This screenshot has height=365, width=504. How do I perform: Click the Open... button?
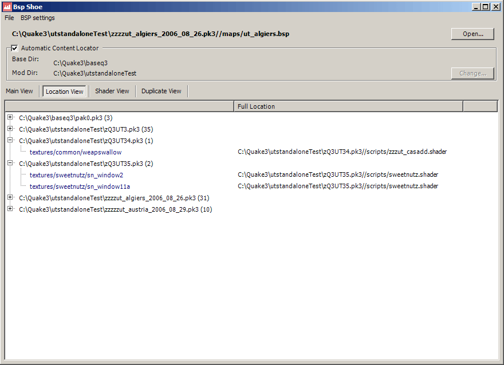click(x=472, y=34)
